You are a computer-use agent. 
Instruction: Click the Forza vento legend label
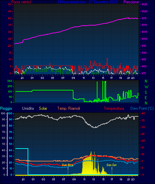pyautogui.click(x=21, y=2)
